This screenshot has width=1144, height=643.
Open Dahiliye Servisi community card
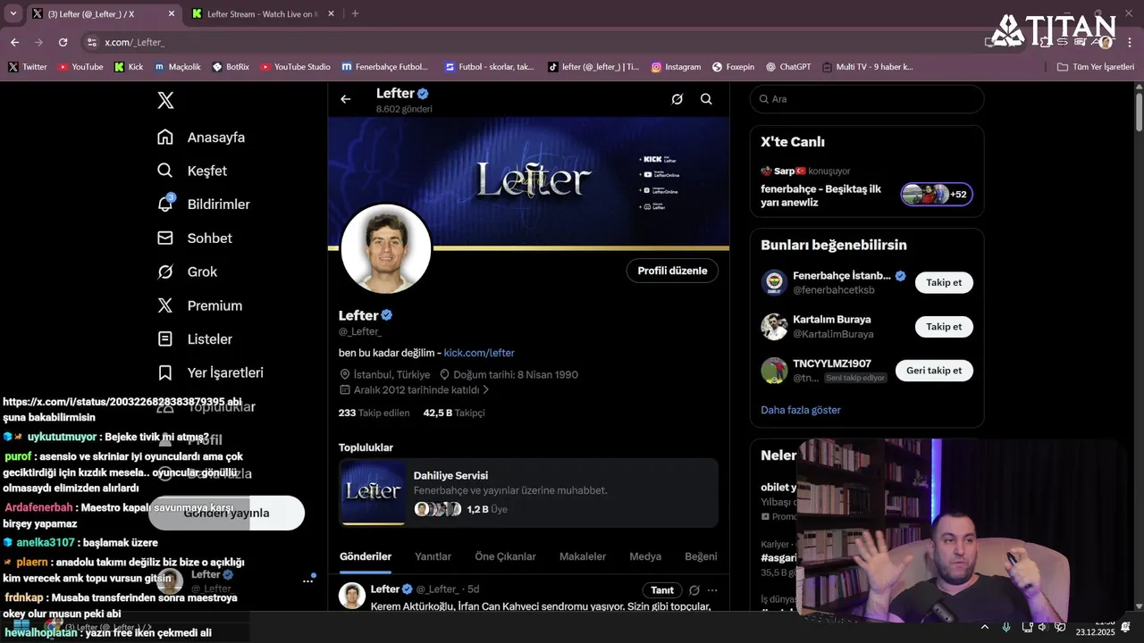(x=529, y=493)
